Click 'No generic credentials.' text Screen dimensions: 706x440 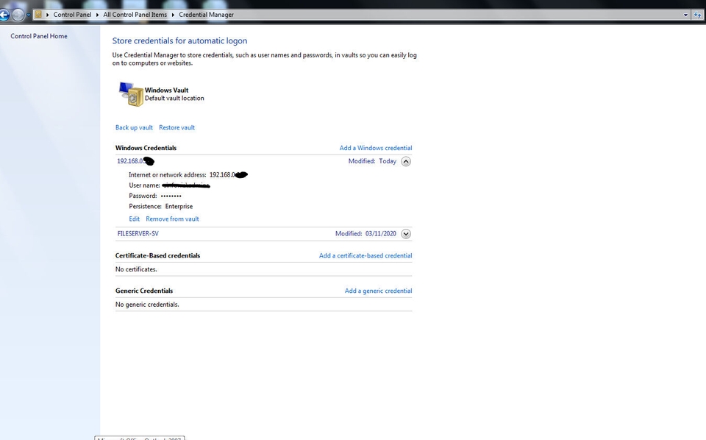tap(147, 305)
